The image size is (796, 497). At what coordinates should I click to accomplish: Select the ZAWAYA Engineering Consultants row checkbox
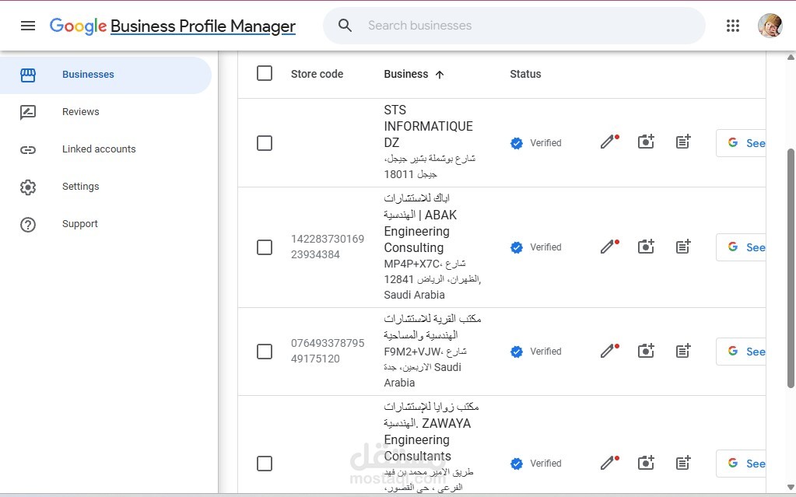(265, 463)
